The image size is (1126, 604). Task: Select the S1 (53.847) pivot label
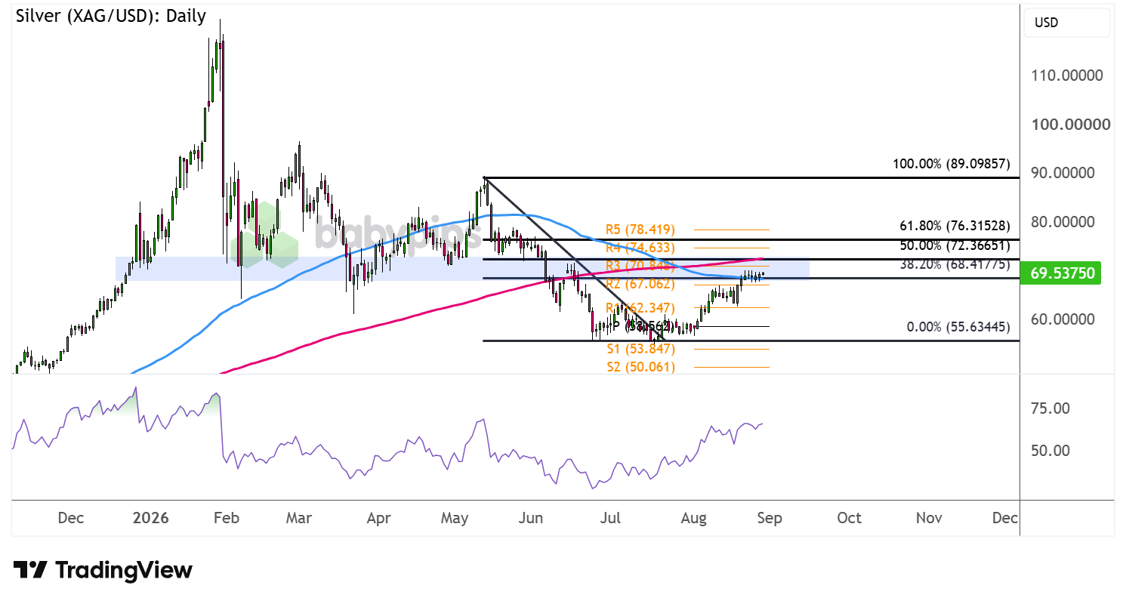[x=641, y=349]
